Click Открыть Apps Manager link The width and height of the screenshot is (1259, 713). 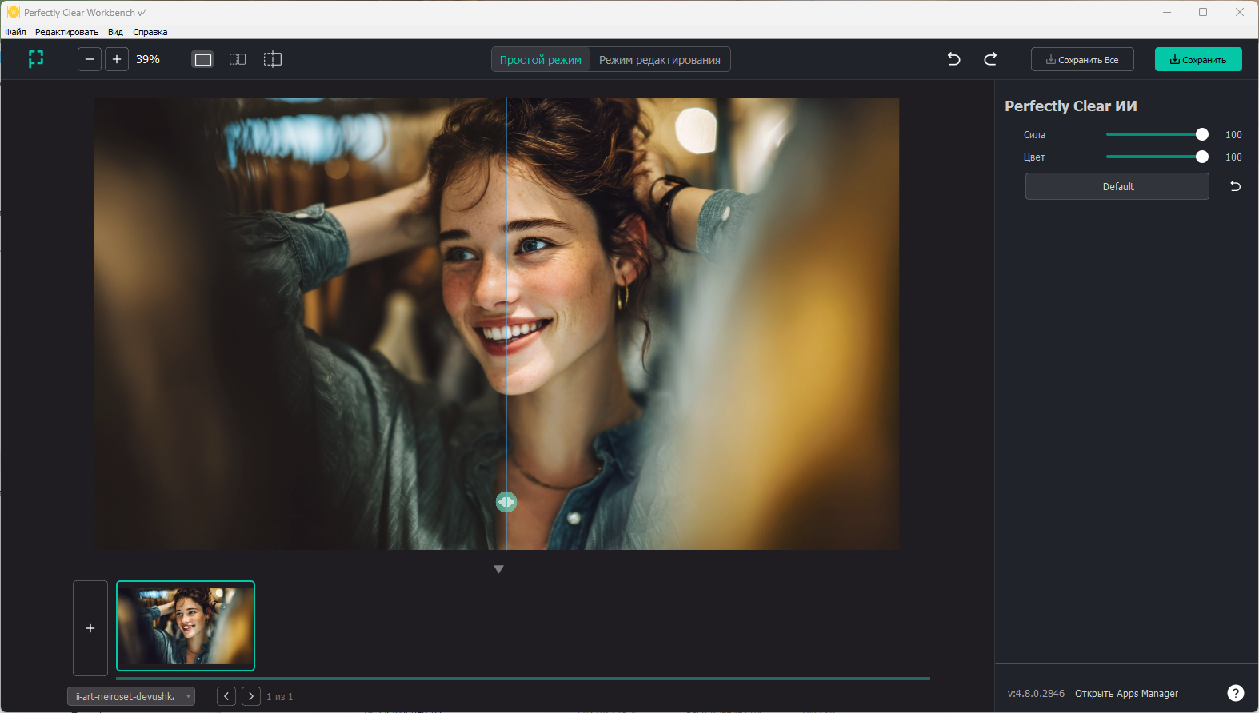(x=1126, y=694)
